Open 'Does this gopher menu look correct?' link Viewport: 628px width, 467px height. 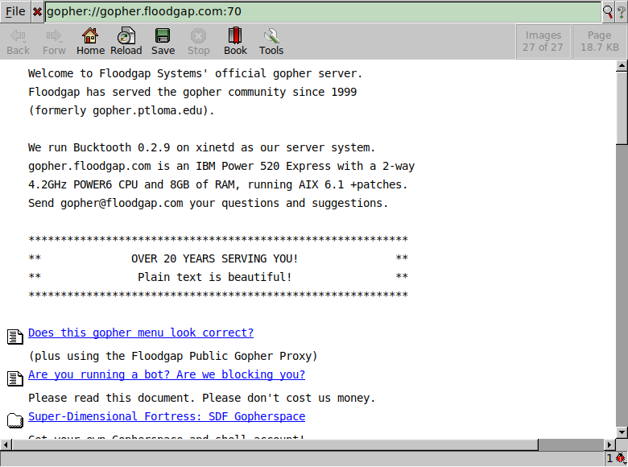click(x=141, y=333)
